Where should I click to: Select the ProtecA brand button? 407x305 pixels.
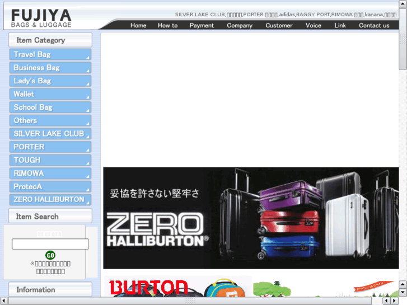50,186
